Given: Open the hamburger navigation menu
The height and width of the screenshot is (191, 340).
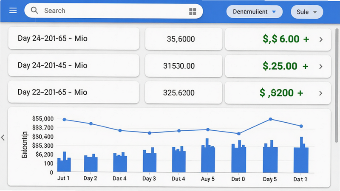Looking at the screenshot, I should (13, 10).
